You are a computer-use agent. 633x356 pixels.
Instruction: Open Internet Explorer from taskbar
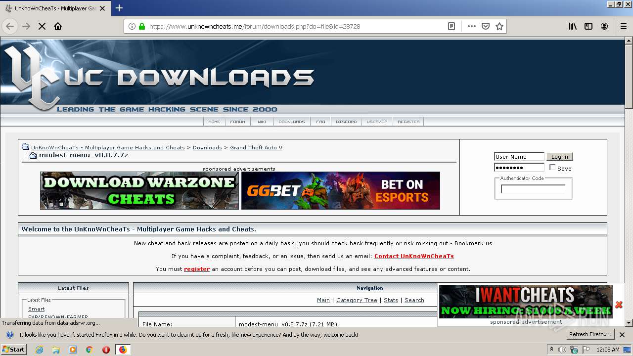[x=40, y=350]
